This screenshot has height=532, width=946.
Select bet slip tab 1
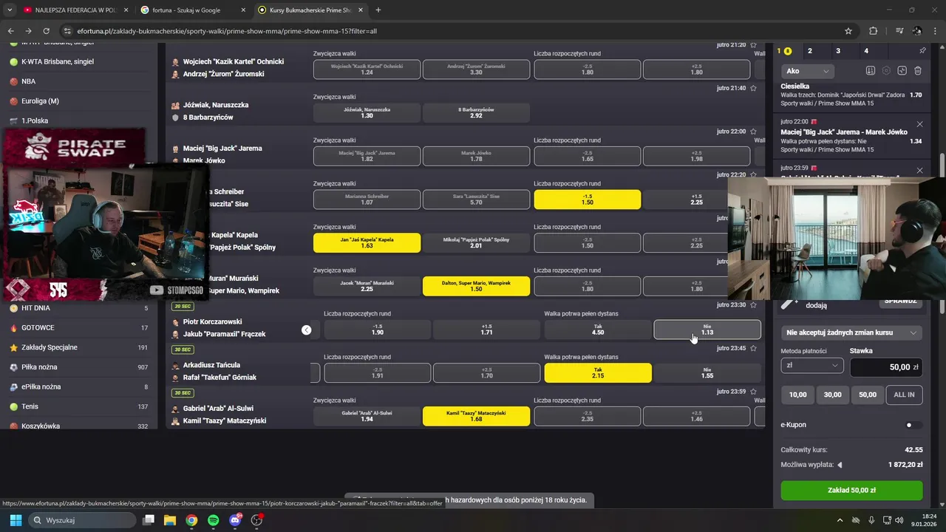783,51
